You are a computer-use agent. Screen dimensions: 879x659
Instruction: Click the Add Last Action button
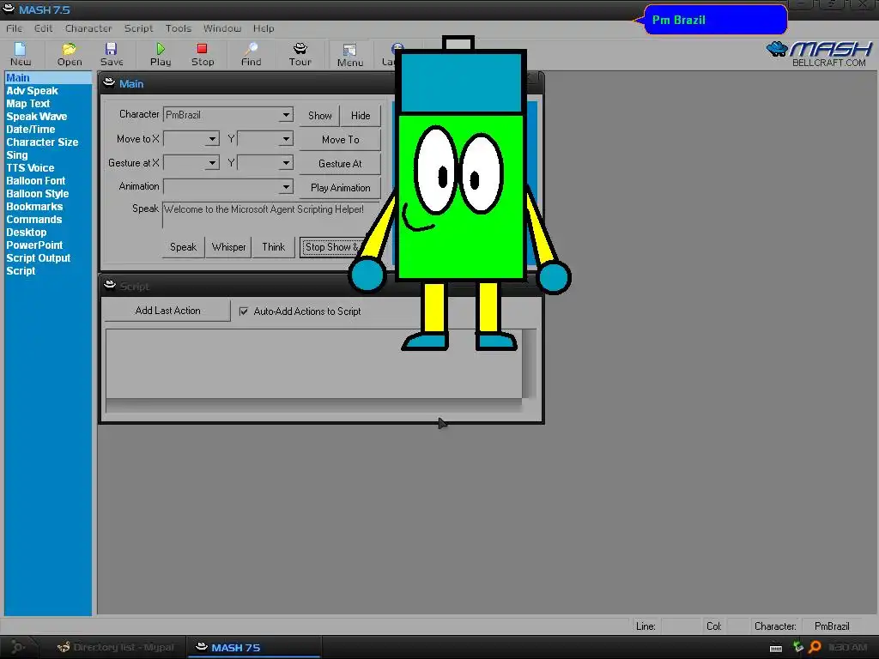click(x=167, y=311)
